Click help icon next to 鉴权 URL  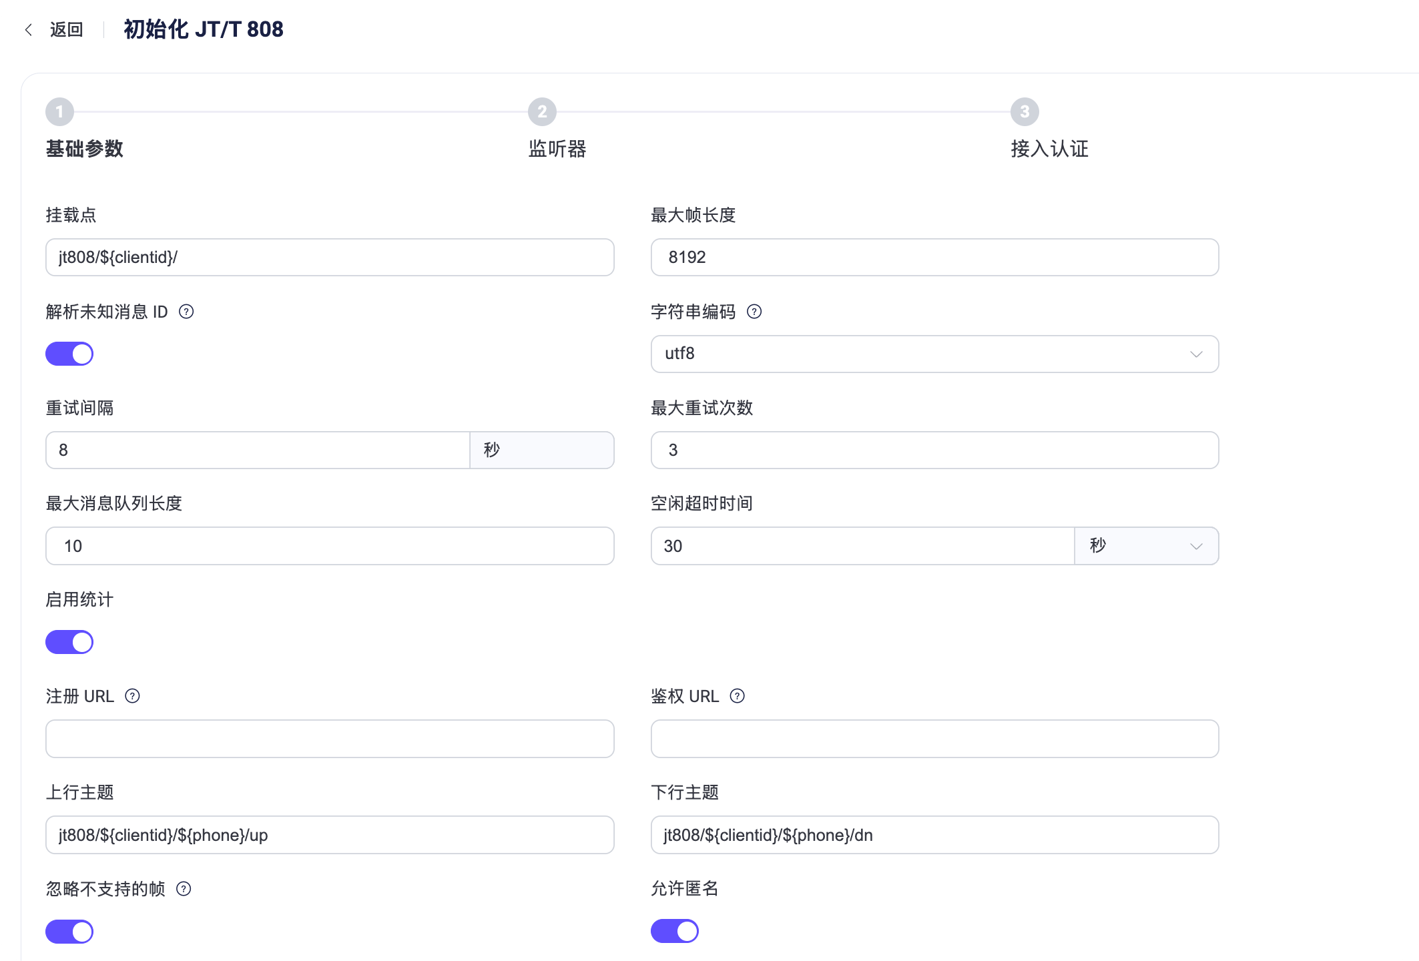click(x=738, y=696)
